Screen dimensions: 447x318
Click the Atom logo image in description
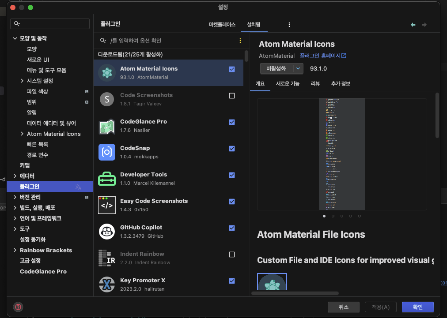(272, 281)
